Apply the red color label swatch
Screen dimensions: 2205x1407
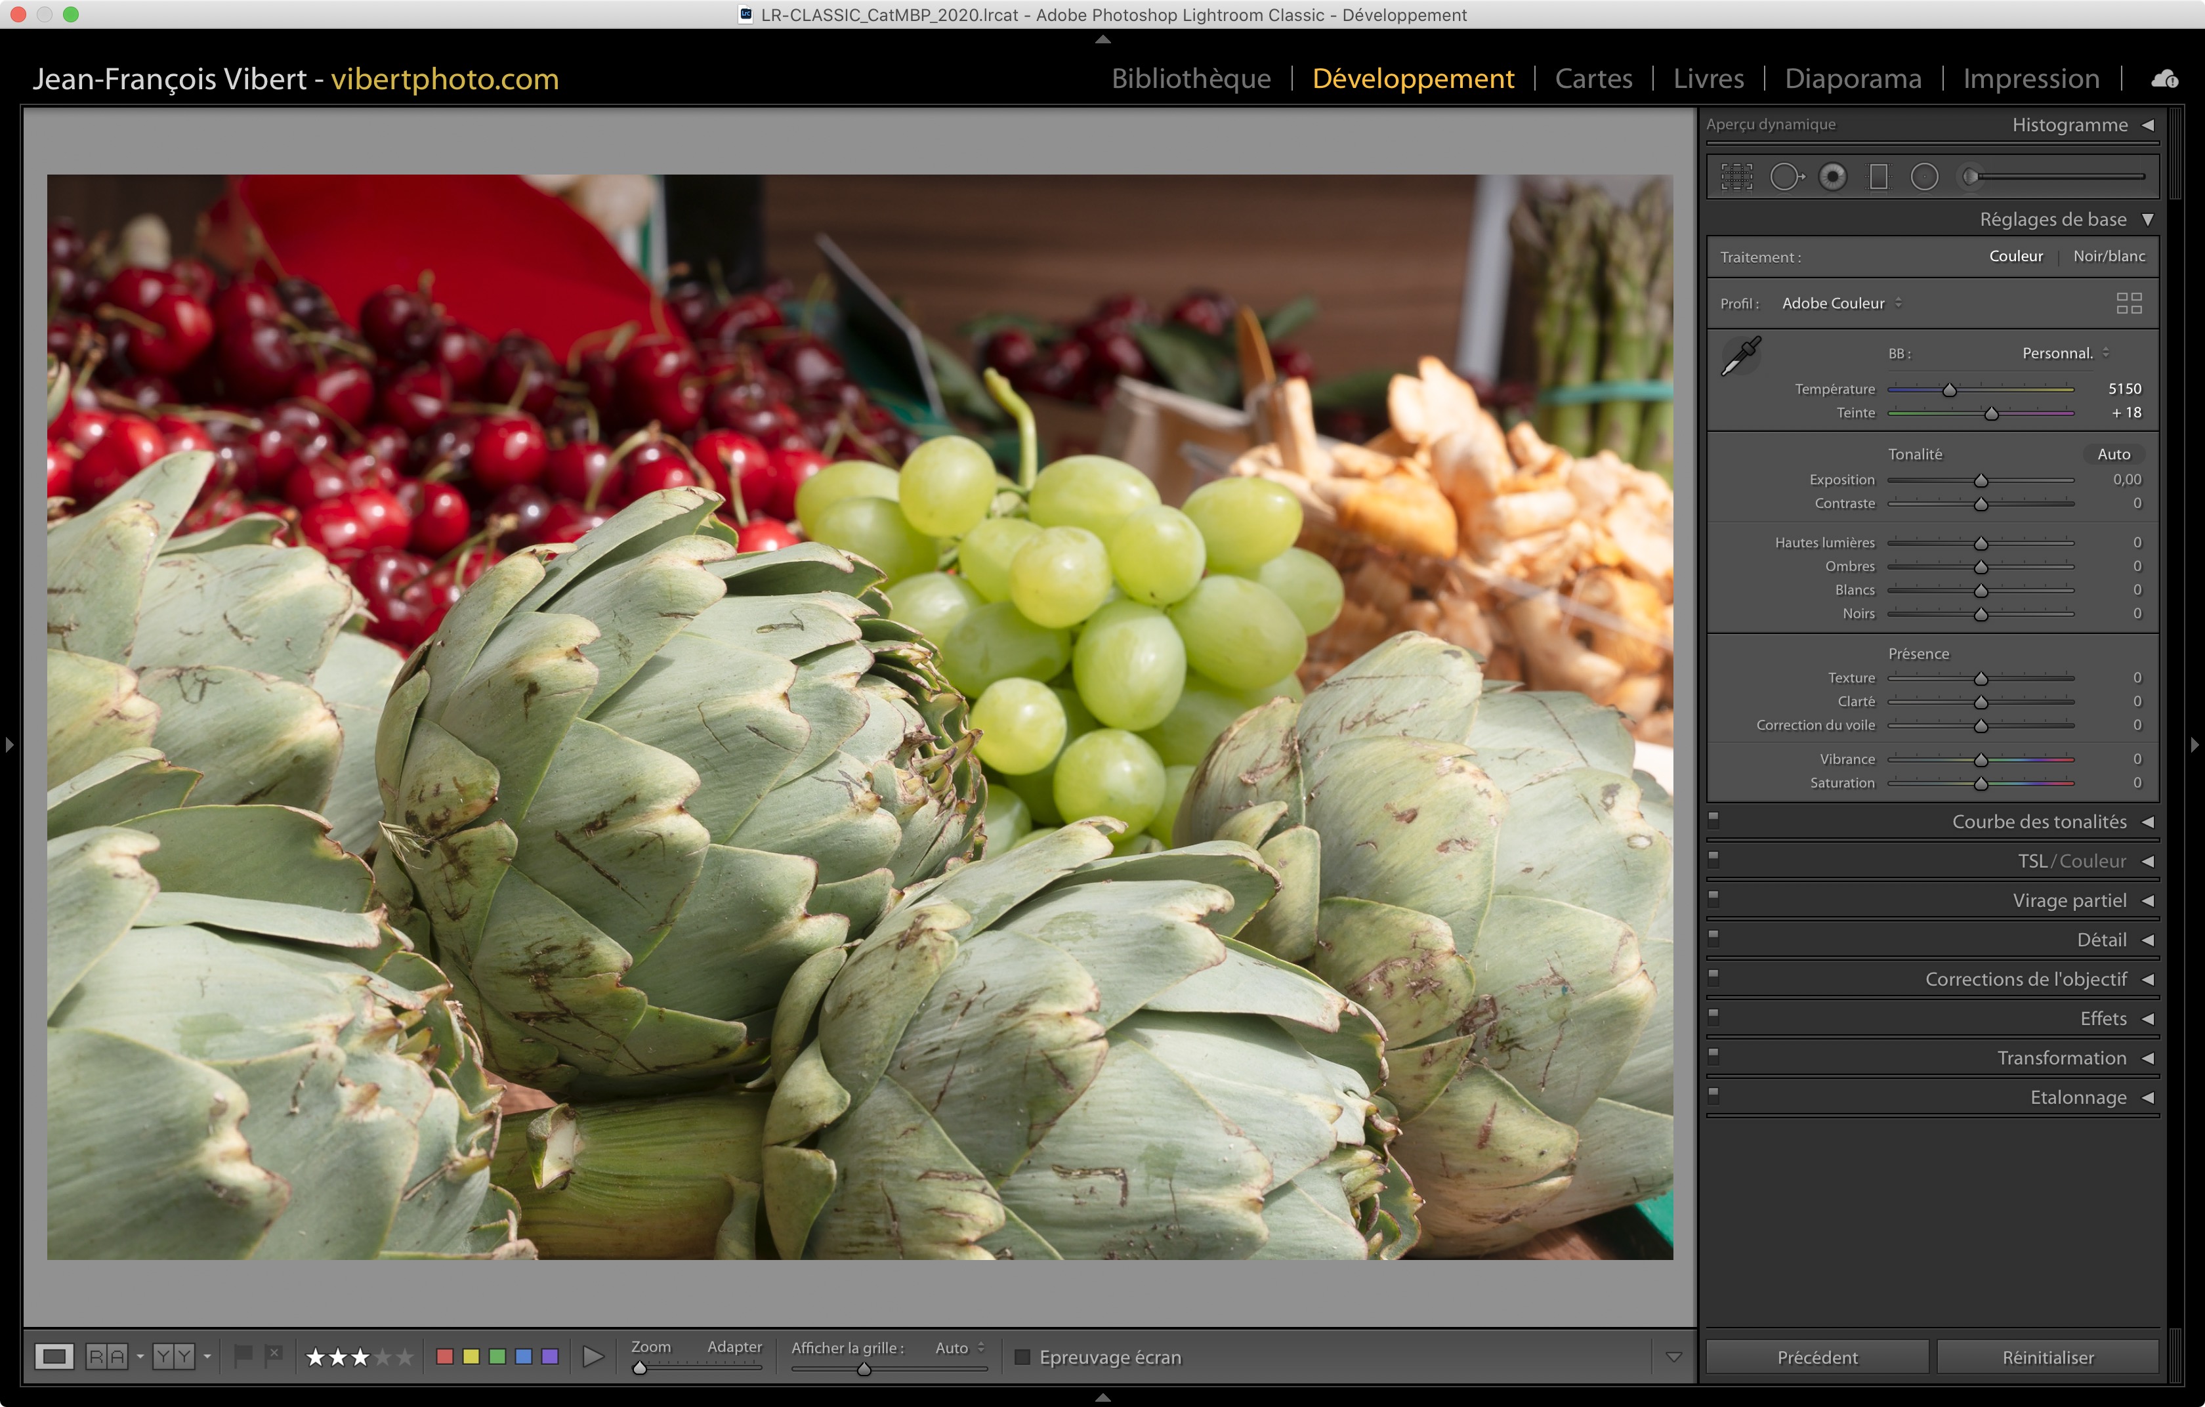[445, 1356]
